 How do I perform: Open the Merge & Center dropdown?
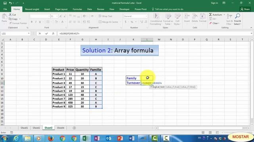(x=120, y=22)
